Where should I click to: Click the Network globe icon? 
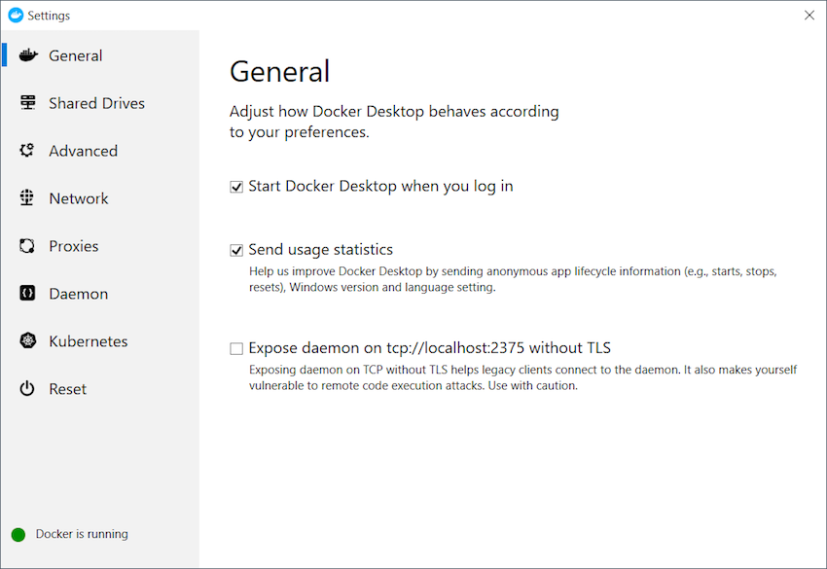[27, 197]
